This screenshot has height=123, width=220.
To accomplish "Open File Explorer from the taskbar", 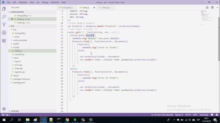I will click(x=27, y=120).
